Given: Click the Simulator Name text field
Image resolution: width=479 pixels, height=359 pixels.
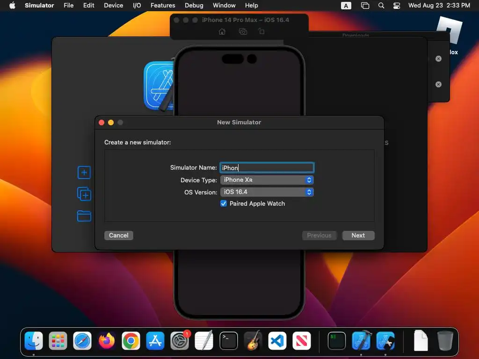Looking at the screenshot, I should (x=267, y=168).
